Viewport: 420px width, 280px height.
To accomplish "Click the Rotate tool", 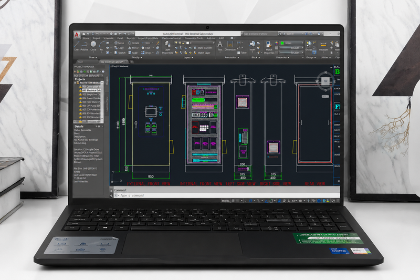I will (x=133, y=43).
